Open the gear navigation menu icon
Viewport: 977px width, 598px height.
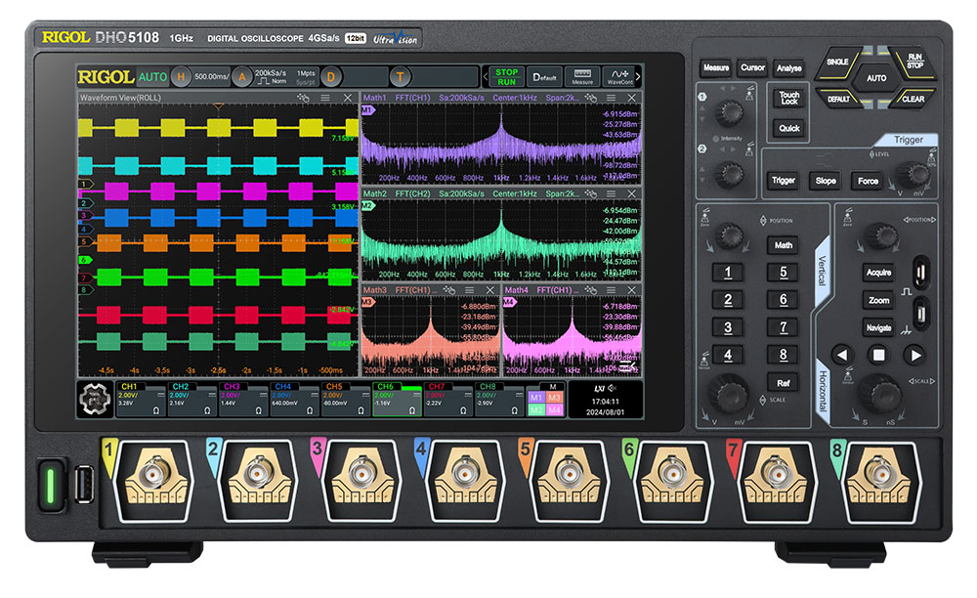click(x=96, y=399)
